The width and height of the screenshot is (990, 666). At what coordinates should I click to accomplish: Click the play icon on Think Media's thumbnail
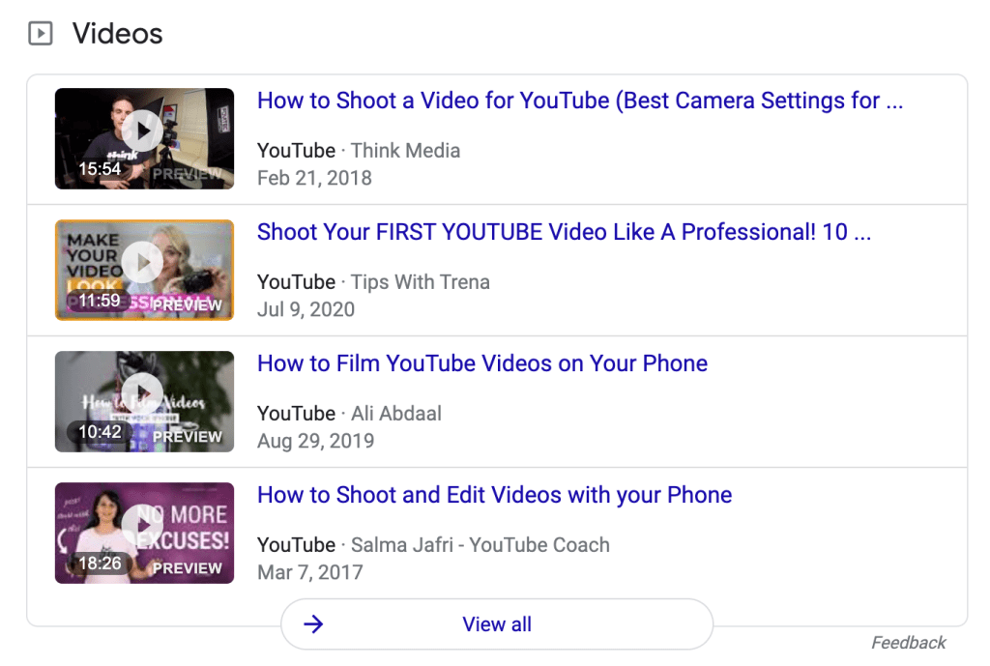pos(144,130)
